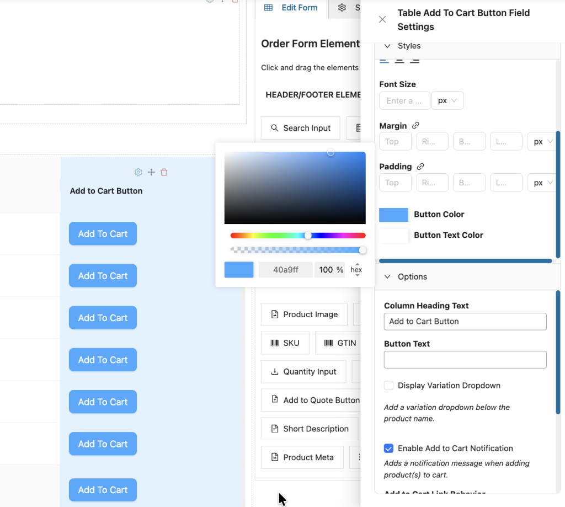The width and height of the screenshot is (565, 507).
Task: Open Margin px unit dropdown
Action: 542,142
